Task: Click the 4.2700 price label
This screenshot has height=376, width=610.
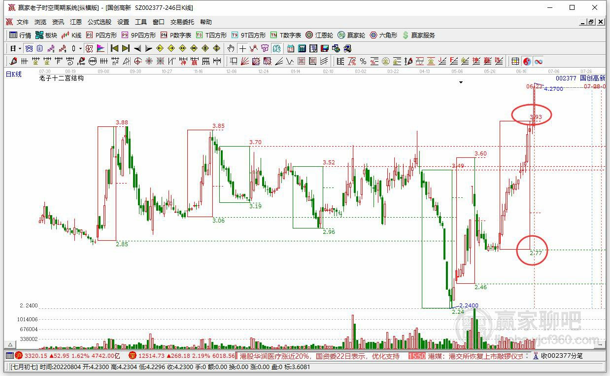Action: coord(553,89)
